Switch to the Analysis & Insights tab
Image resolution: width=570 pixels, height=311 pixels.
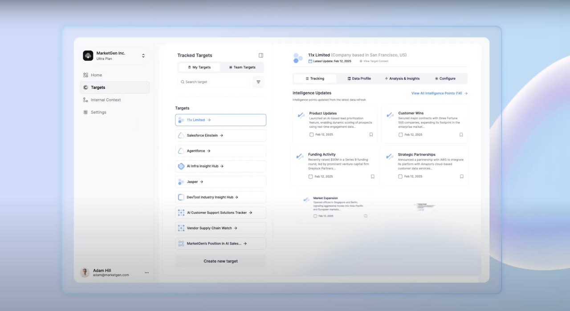402,79
